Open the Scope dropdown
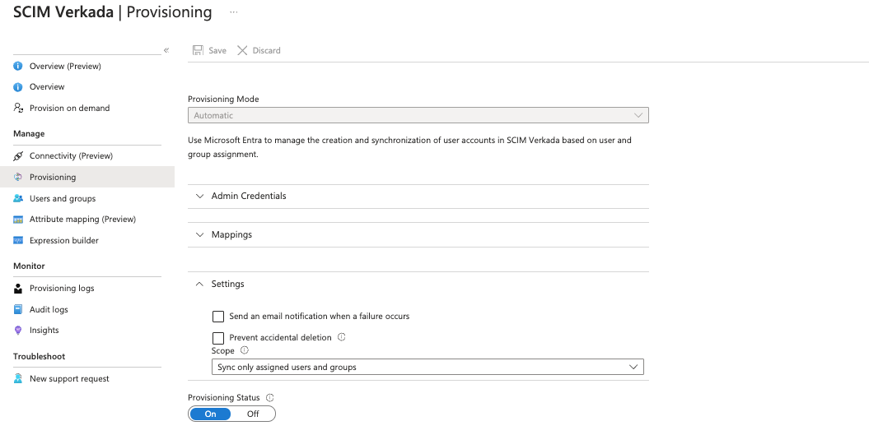Image resolution: width=869 pixels, height=435 pixels. [x=427, y=367]
